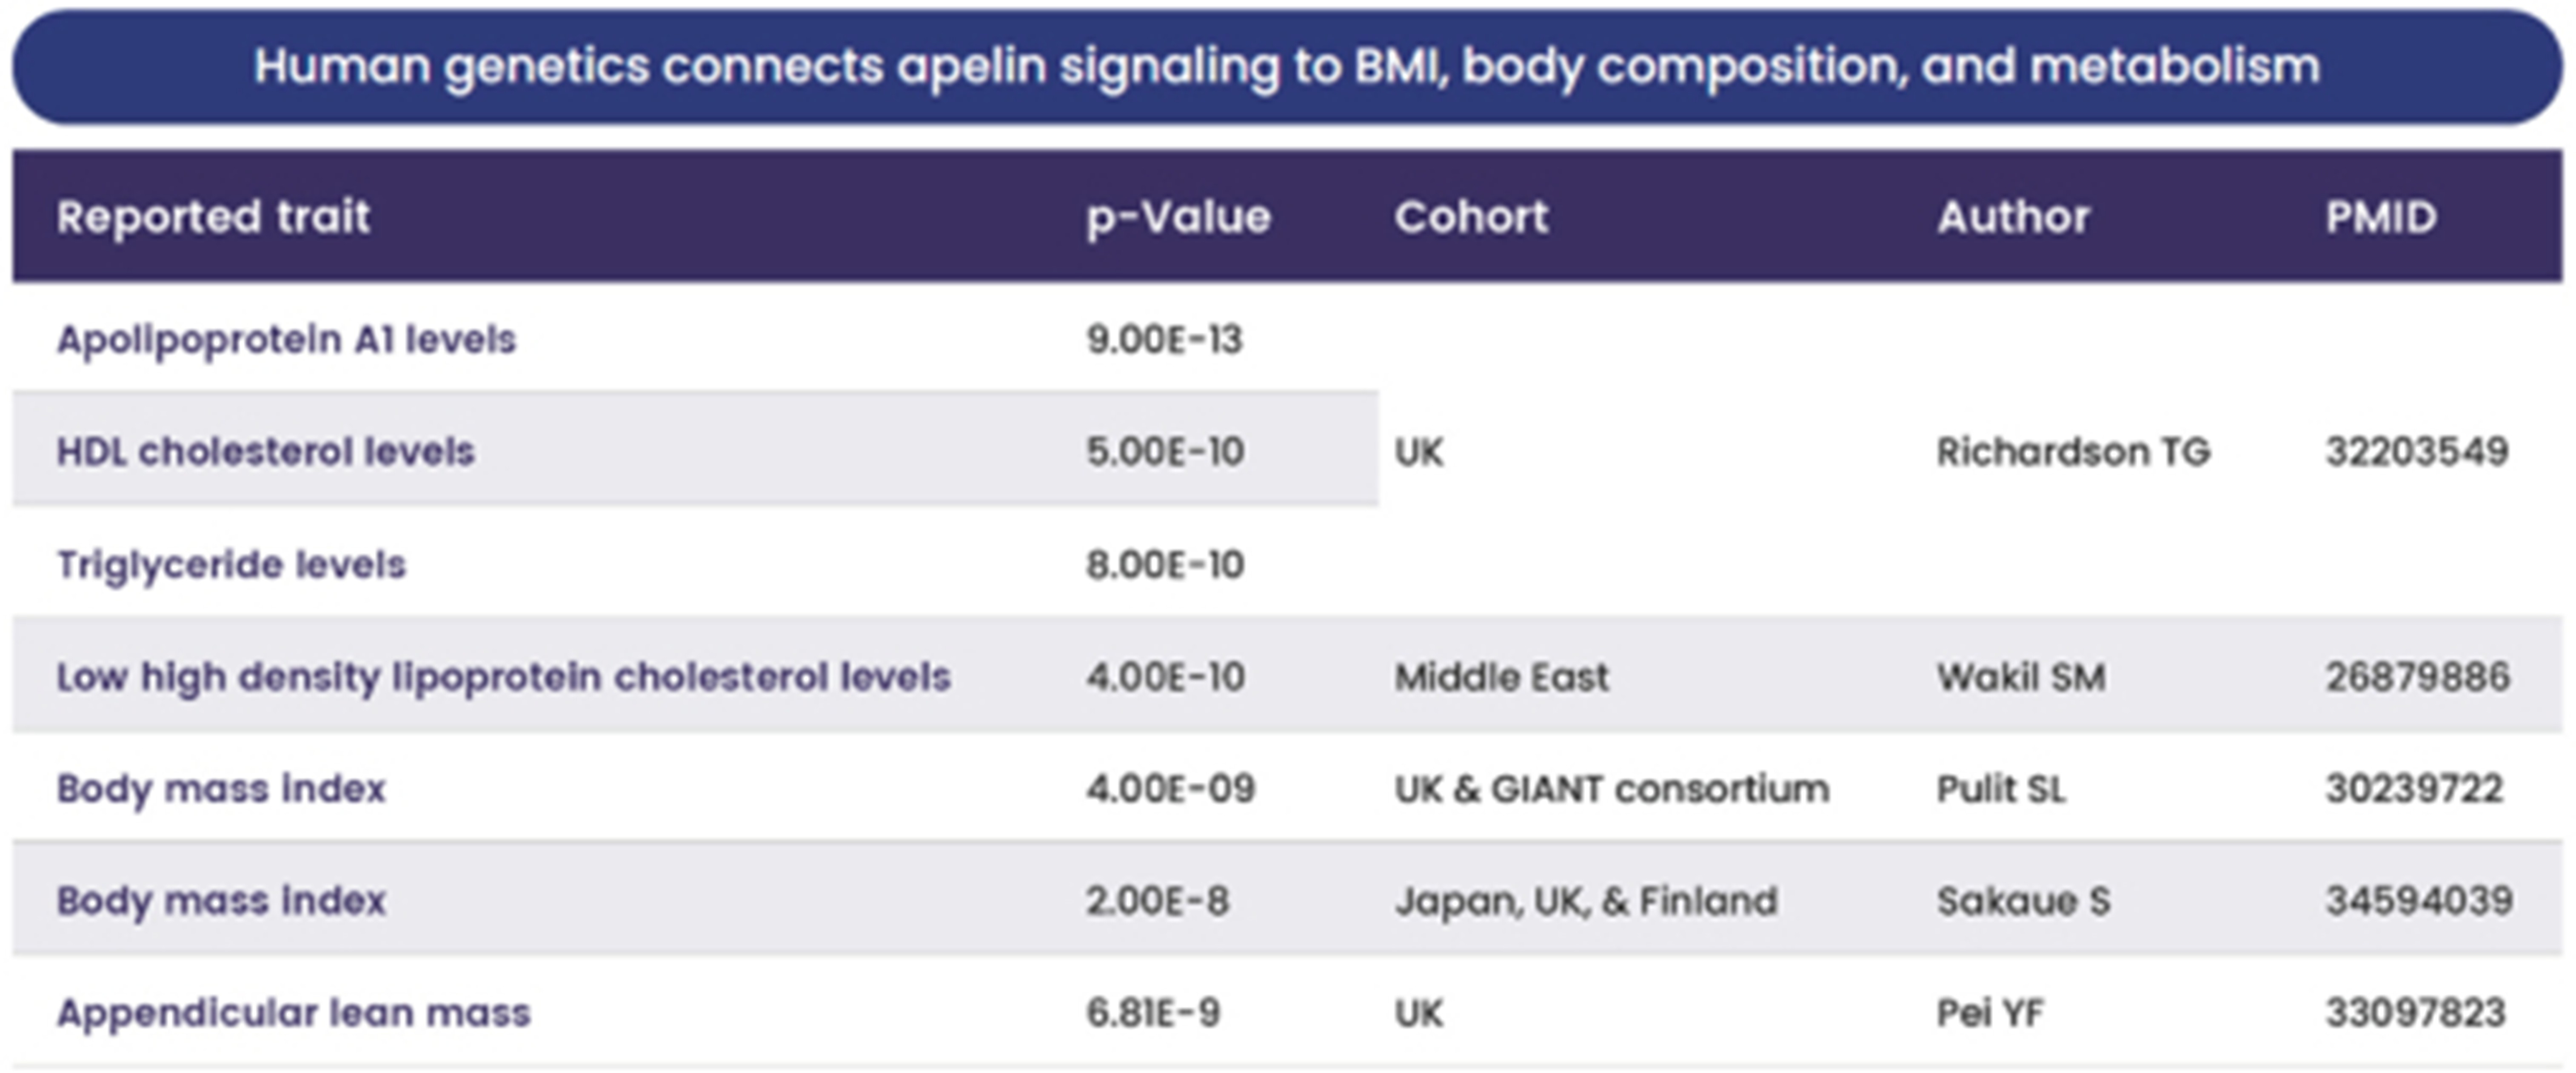Select the "Triglyceride levels" trait row
Viewport: 2576px width, 1073px height.
pyautogui.click(x=231, y=565)
